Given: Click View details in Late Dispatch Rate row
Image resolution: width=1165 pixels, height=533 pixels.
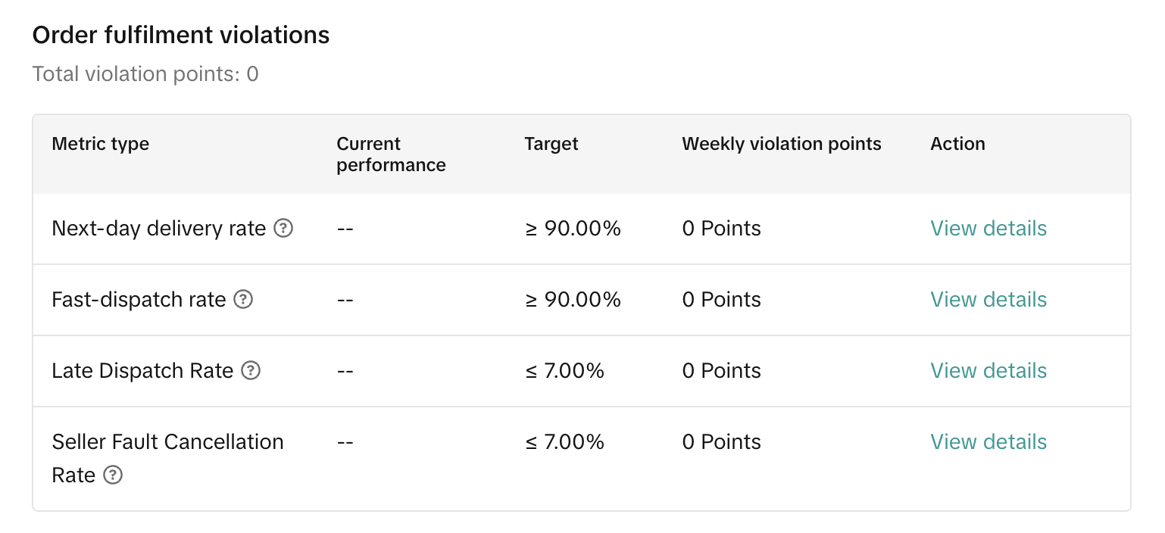Looking at the screenshot, I should [x=988, y=370].
